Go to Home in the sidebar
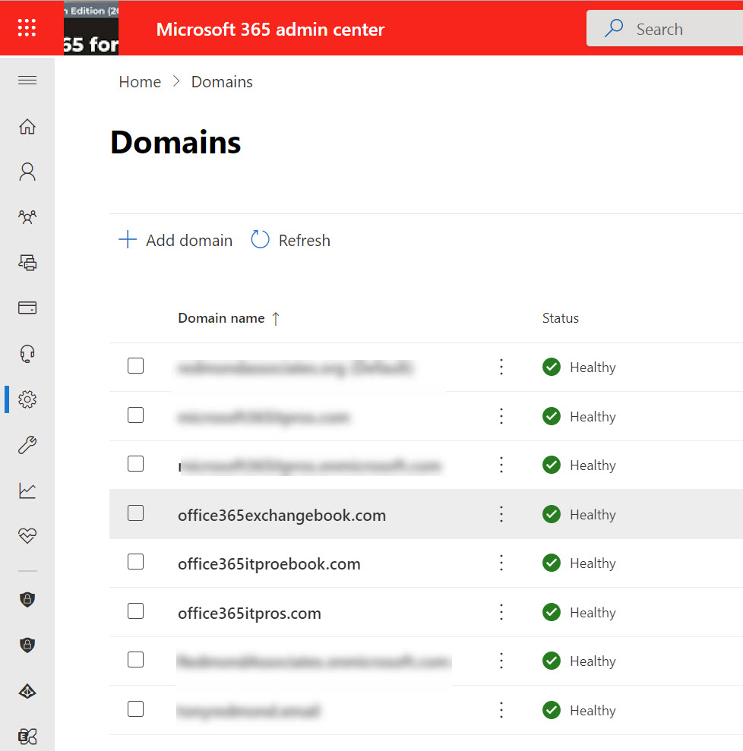 coord(27,127)
